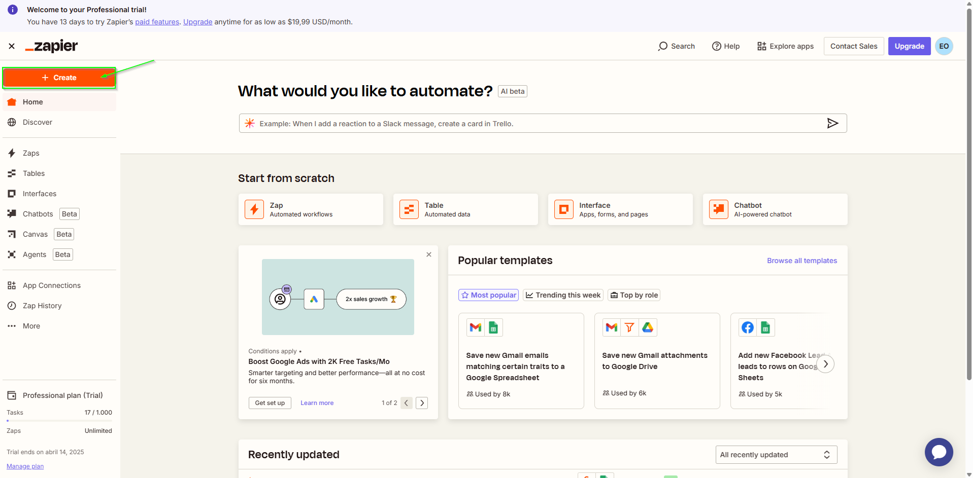The image size is (973, 478).
Task: Click the Tasks usage progress bar
Action: click(x=59, y=421)
